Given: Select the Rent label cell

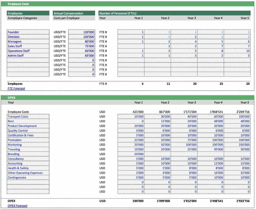Looking at the screenshot, I should [28, 121].
